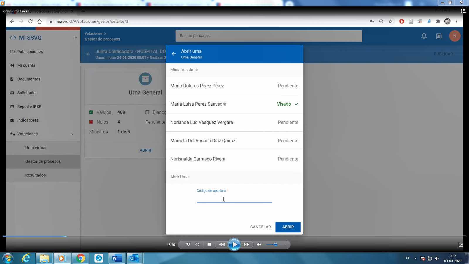Click the Urna General archive icon

click(x=145, y=79)
